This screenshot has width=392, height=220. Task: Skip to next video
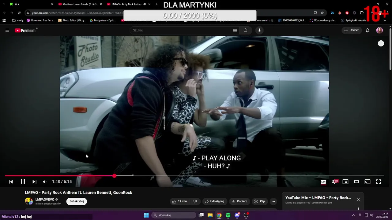pos(34,182)
